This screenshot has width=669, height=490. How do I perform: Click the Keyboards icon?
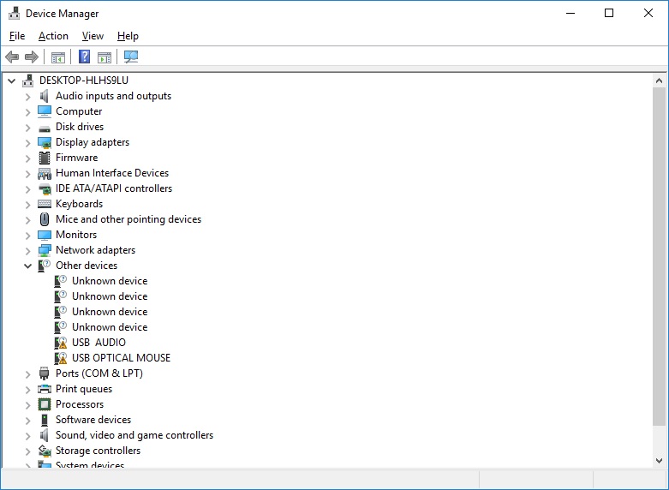click(x=45, y=204)
